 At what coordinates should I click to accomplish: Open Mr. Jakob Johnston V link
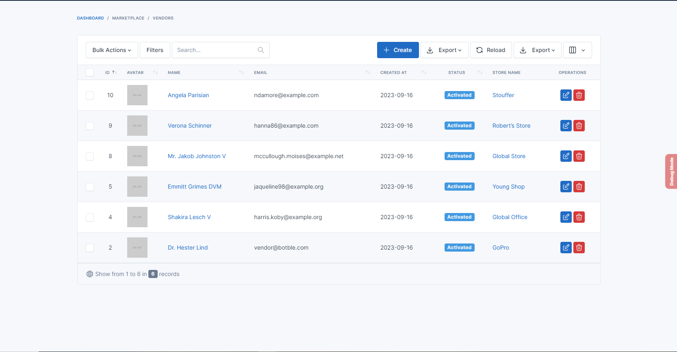[197, 156]
